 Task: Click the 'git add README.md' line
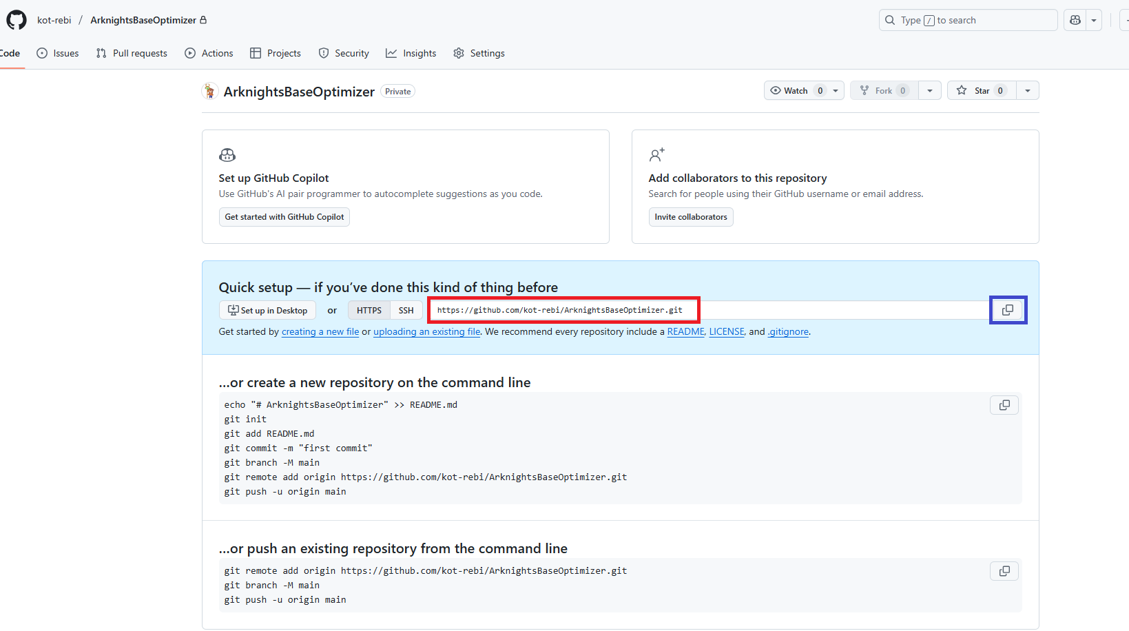tap(269, 433)
